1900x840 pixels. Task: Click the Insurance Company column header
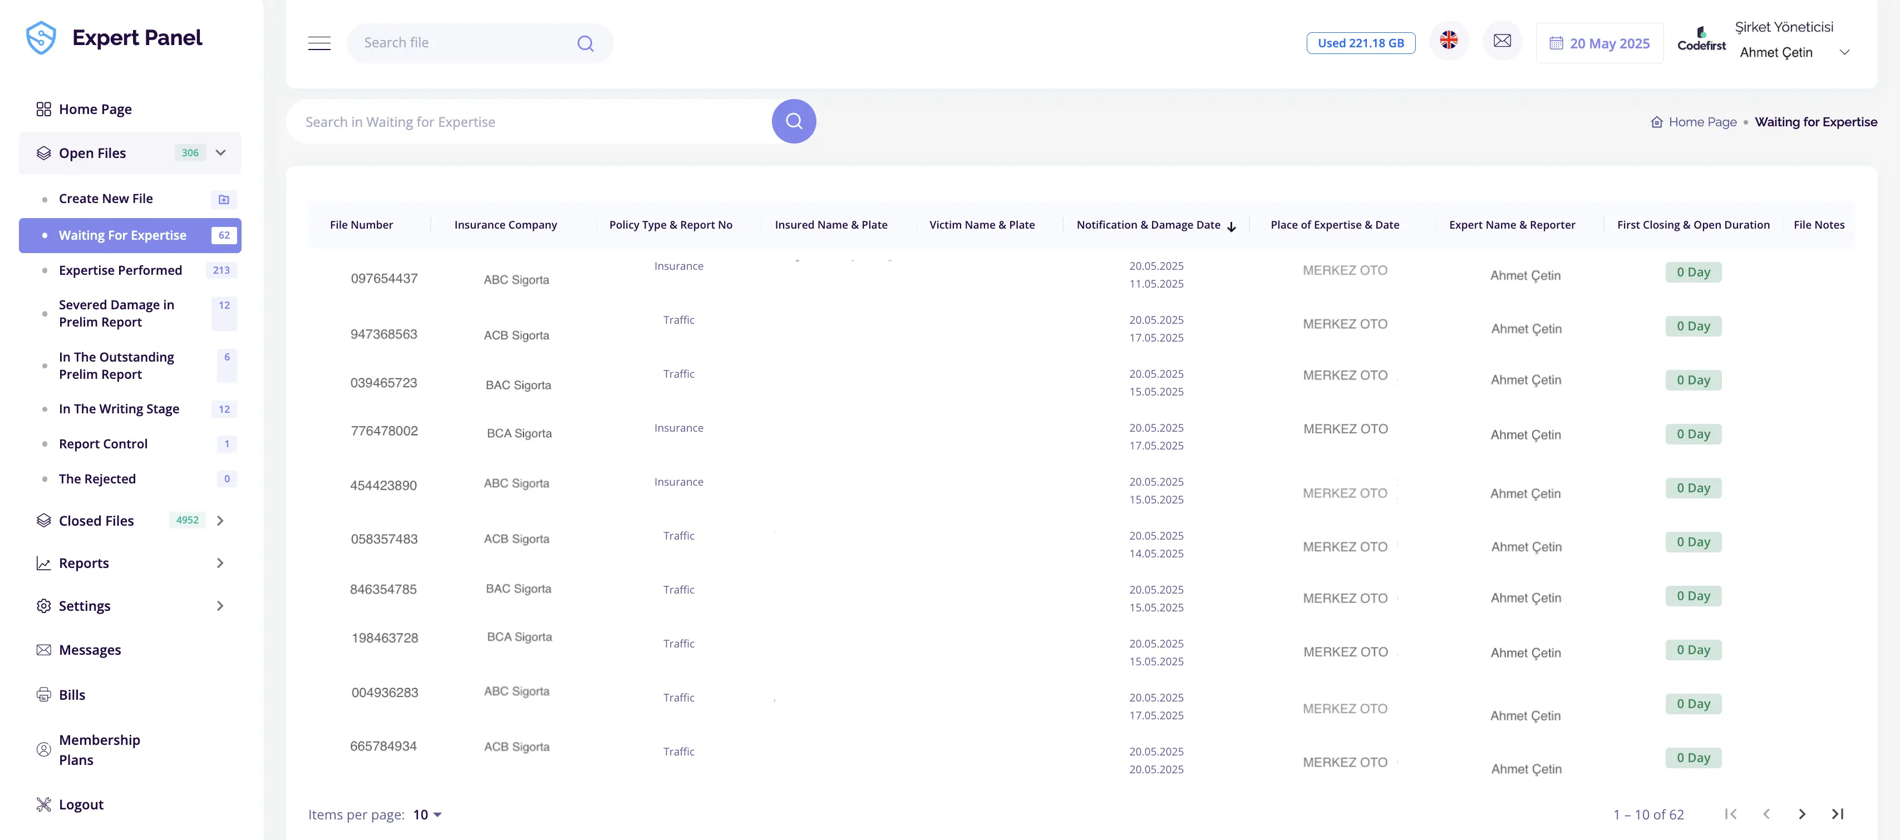click(505, 225)
